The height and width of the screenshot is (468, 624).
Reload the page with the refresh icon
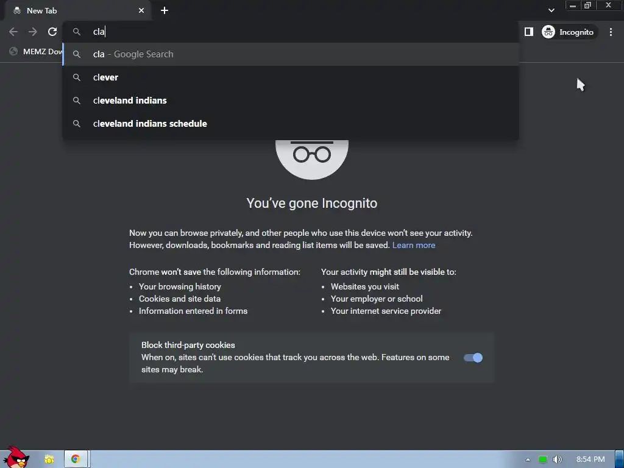point(52,32)
